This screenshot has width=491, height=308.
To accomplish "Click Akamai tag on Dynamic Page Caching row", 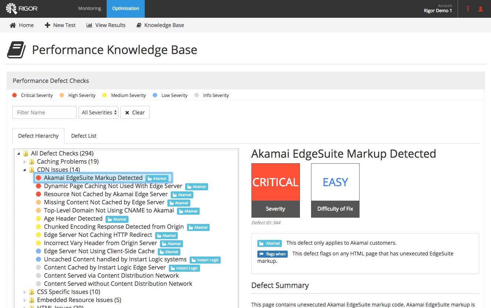I will 197,187.
